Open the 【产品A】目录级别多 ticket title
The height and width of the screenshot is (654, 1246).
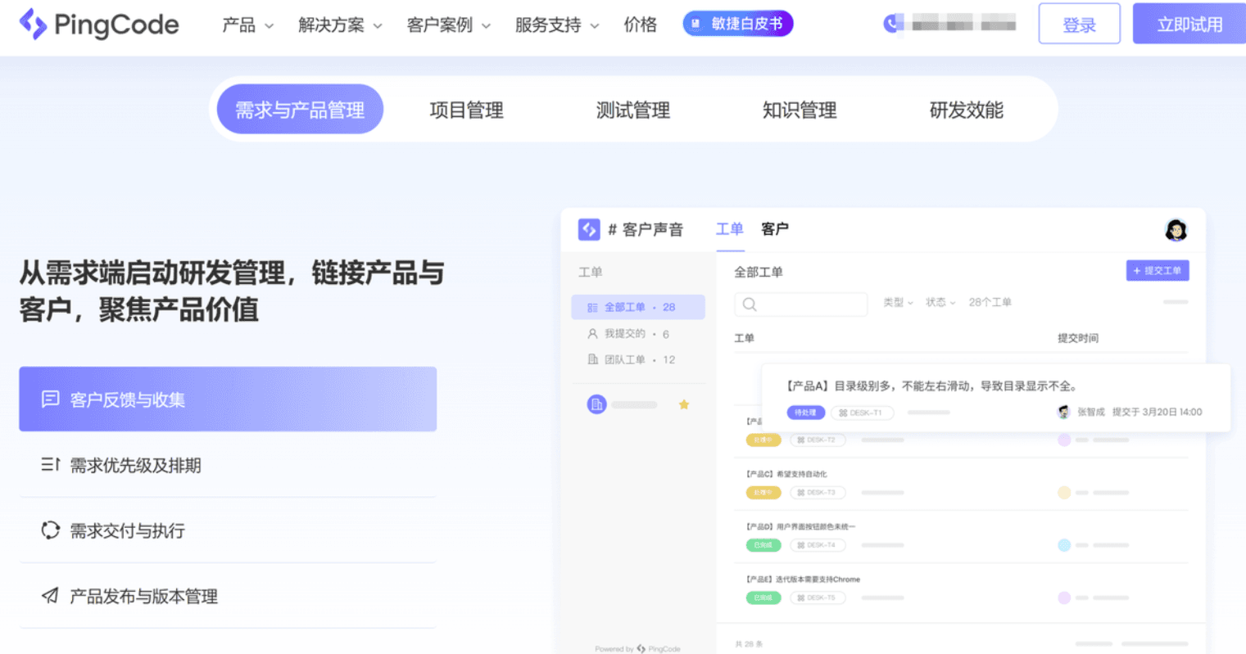932,386
